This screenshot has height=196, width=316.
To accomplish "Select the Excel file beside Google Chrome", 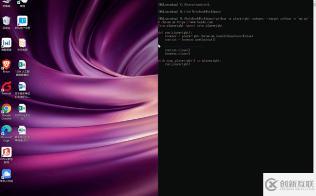I will 22,111.
